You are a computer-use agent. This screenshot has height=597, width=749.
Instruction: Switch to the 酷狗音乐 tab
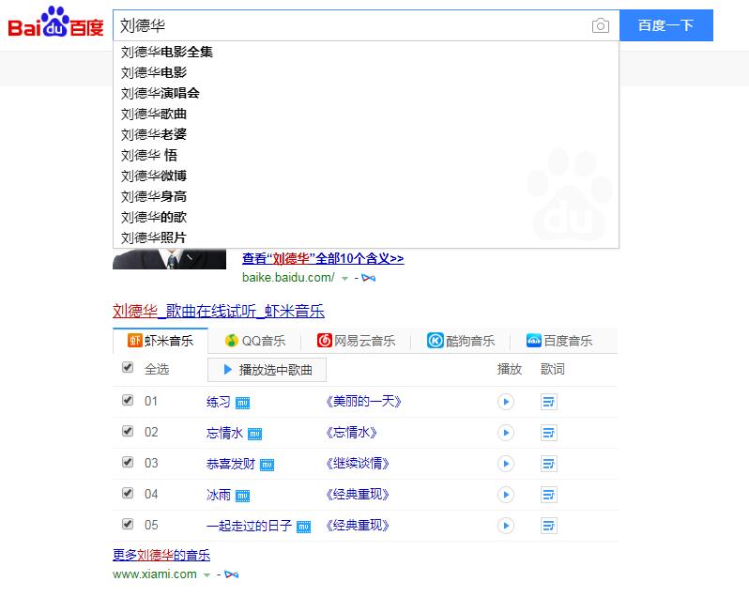(461, 341)
